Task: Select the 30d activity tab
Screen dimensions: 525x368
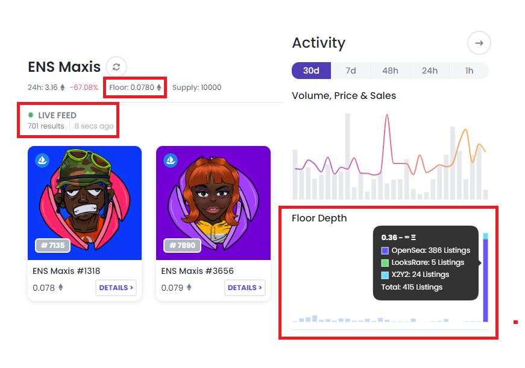Action: (311, 71)
